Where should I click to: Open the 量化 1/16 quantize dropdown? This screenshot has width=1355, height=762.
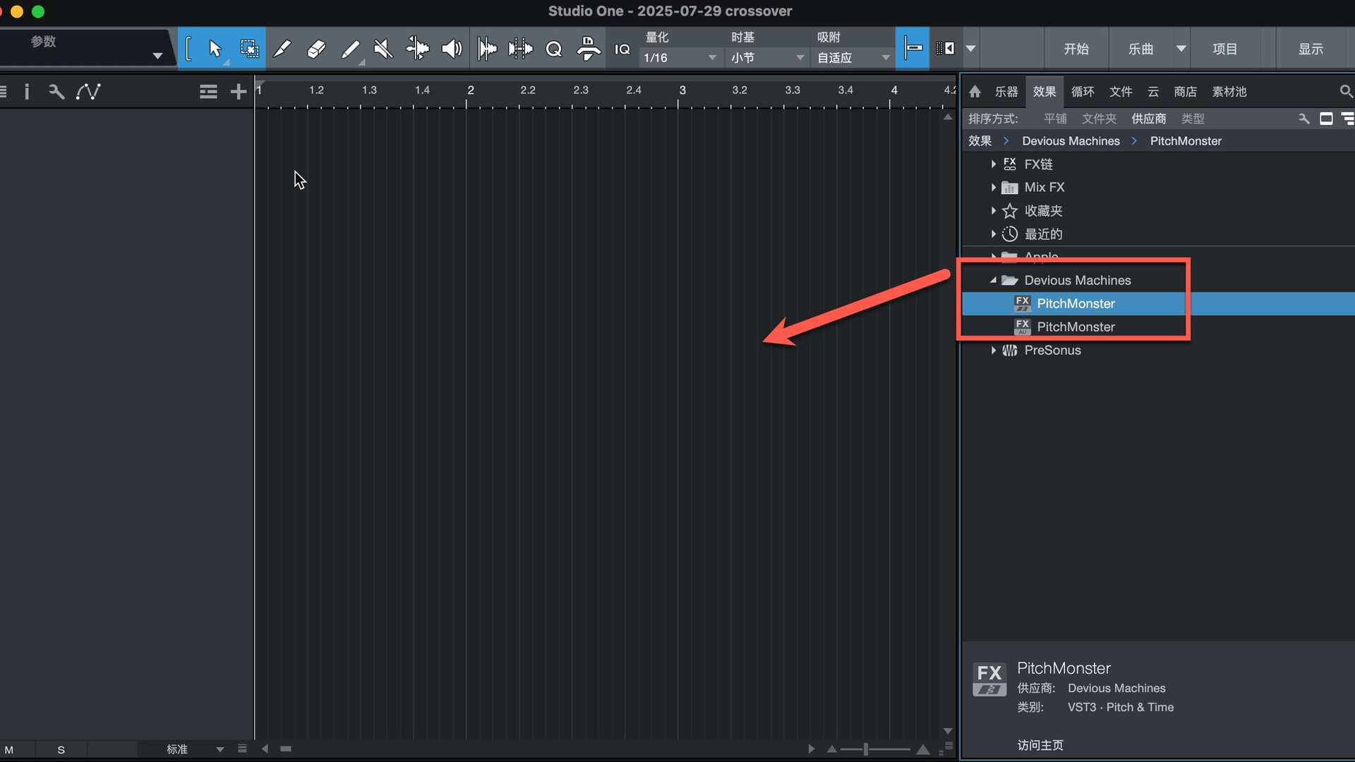tap(680, 57)
